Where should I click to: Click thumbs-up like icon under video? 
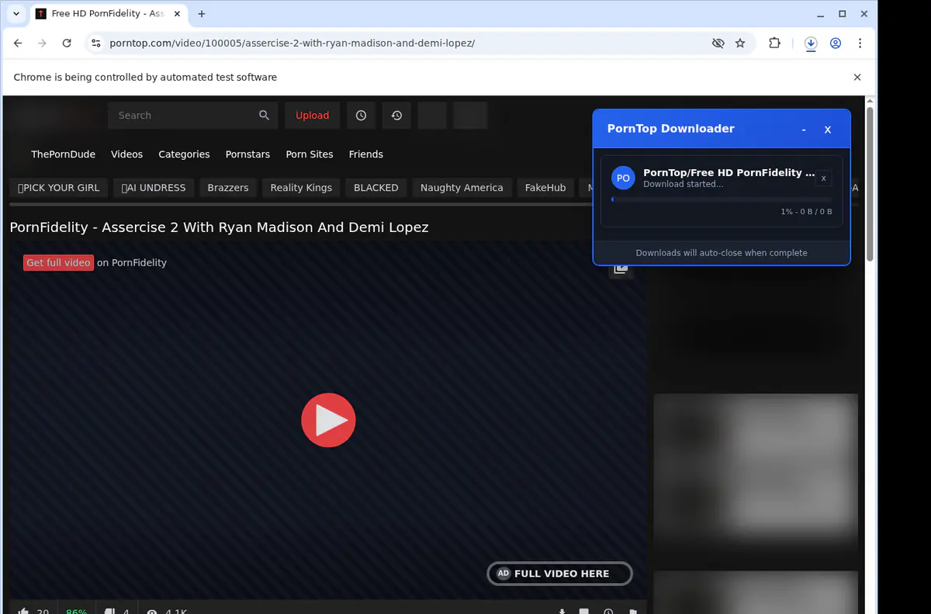(x=23, y=612)
